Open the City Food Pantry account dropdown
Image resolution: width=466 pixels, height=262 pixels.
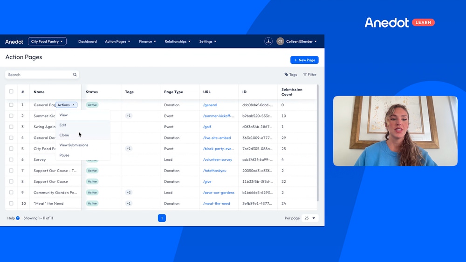pos(47,41)
